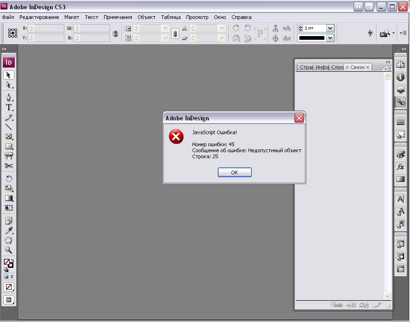Click the Quick Apply lightning icon
Screen dimensions: 410x322
[370, 33]
